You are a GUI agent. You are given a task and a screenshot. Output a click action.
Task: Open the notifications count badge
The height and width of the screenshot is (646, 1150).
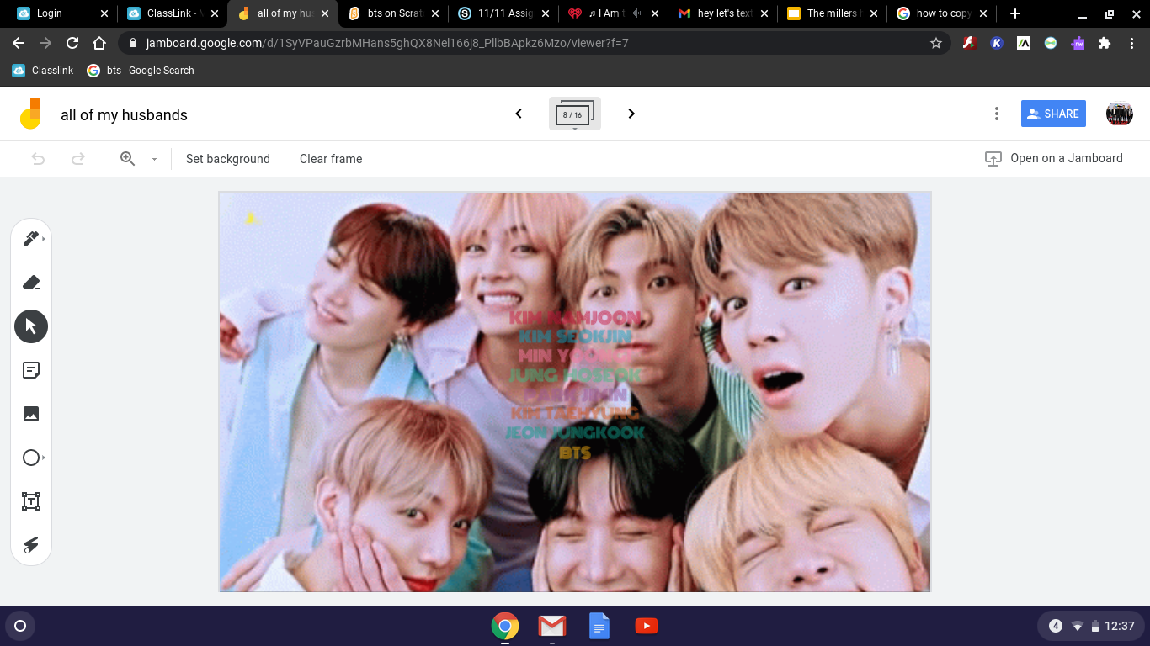[1055, 626]
